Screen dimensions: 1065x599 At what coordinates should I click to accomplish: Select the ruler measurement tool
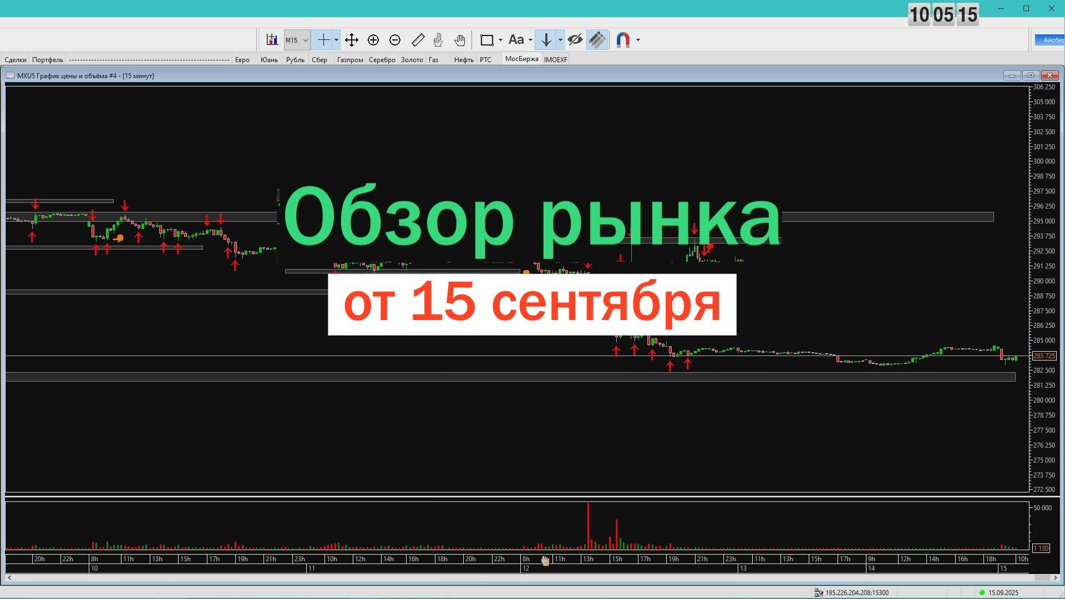click(418, 39)
